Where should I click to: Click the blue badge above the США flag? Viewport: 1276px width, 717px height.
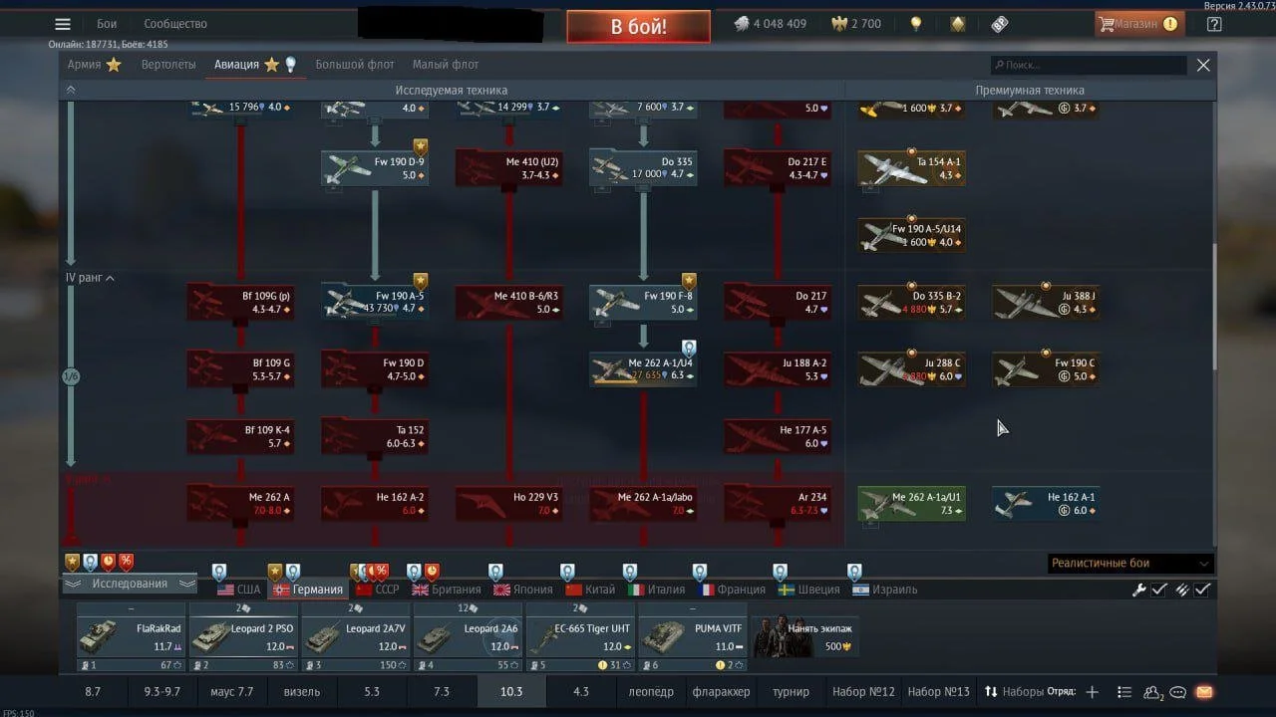pos(219,572)
